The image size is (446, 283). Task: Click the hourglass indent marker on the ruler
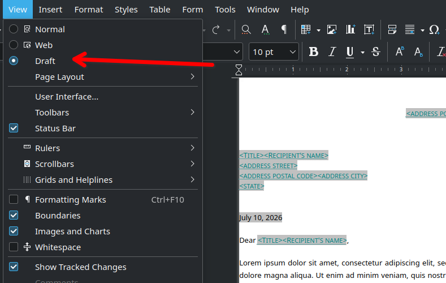239,70
